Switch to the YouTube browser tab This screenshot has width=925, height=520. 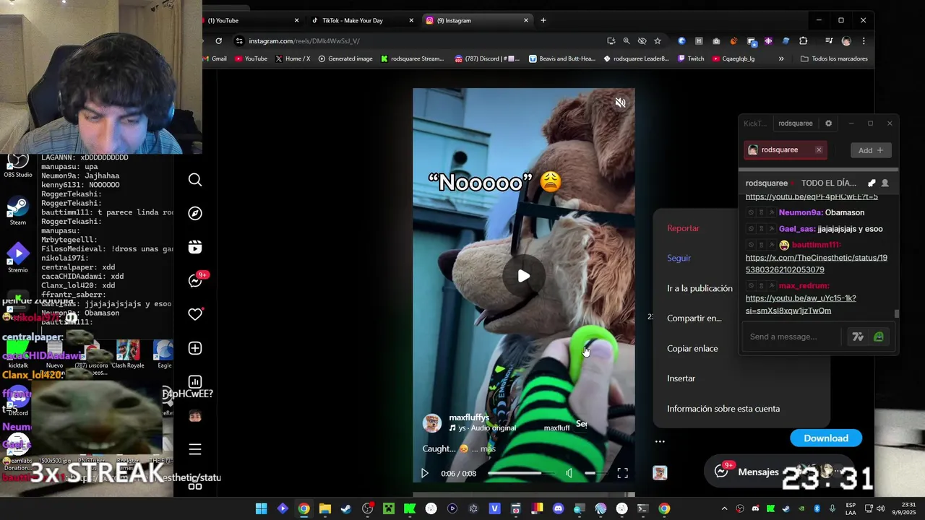point(249,20)
